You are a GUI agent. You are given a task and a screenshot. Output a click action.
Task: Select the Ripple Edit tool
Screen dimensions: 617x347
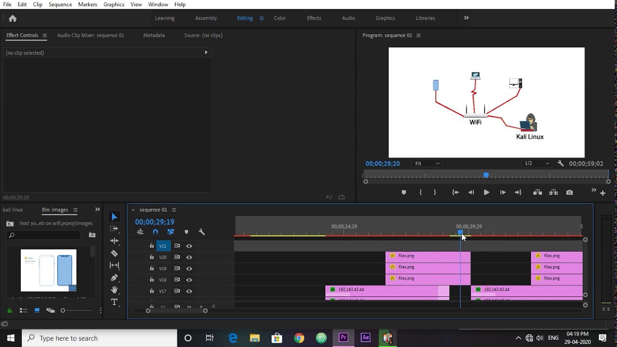pyautogui.click(x=114, y=240)
